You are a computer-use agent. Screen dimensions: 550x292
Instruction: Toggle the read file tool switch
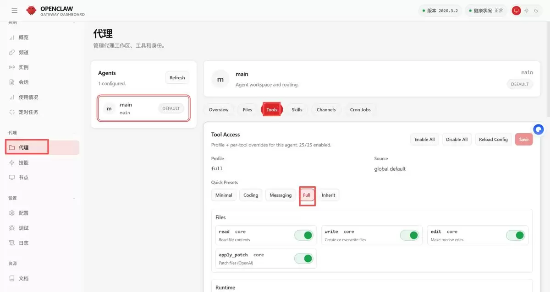coord(304,235)
